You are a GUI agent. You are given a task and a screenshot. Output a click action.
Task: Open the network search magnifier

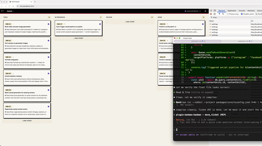click(x=223, y=14)
